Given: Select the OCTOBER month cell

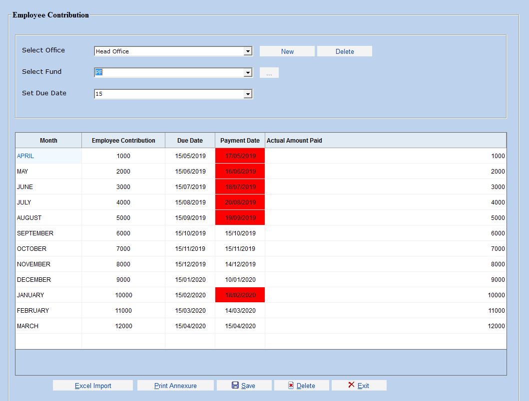Looking at the screenshot, I should click(48, 249).
